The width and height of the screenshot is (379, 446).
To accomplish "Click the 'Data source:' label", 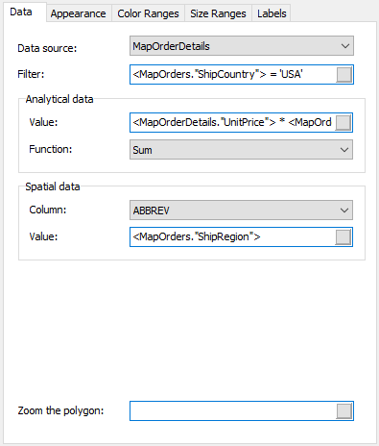I will tap(47, 48).
